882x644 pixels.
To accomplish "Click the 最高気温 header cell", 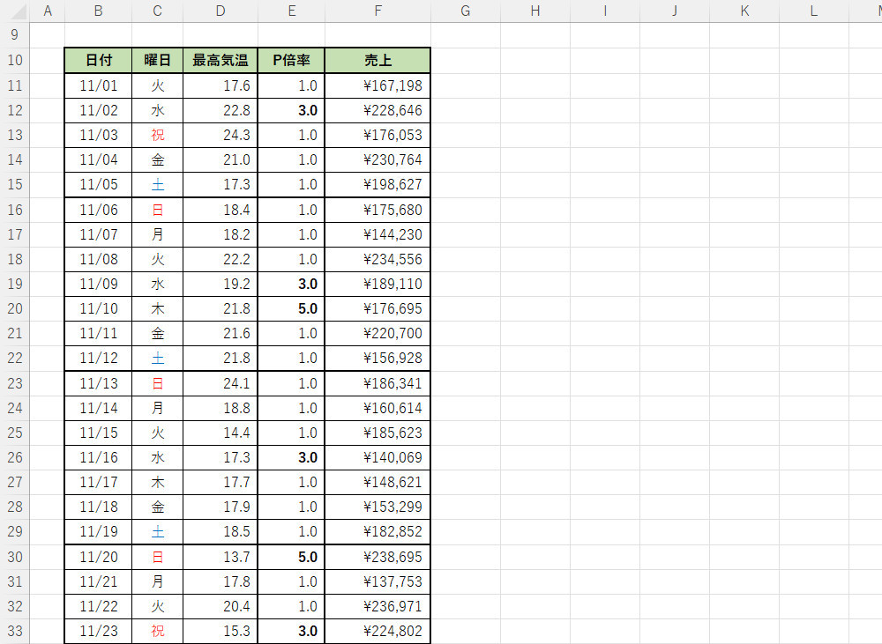I will 220,60.
